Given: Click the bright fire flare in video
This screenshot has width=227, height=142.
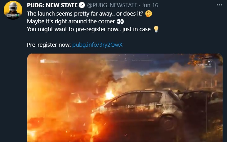Looking at the screenshot, I should tap(109, 95).
